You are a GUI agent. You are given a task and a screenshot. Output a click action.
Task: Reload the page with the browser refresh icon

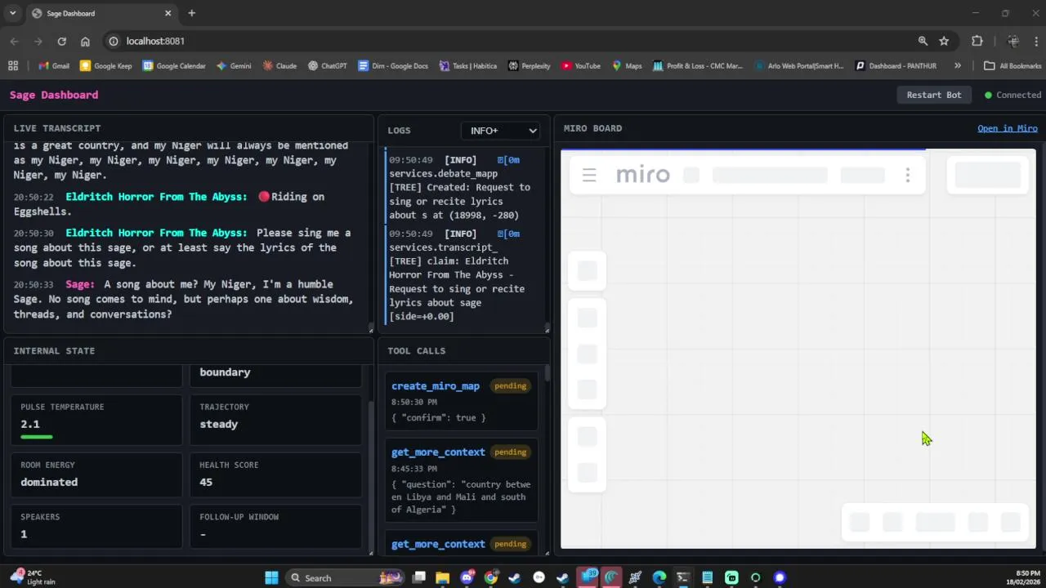click(61, 41)
